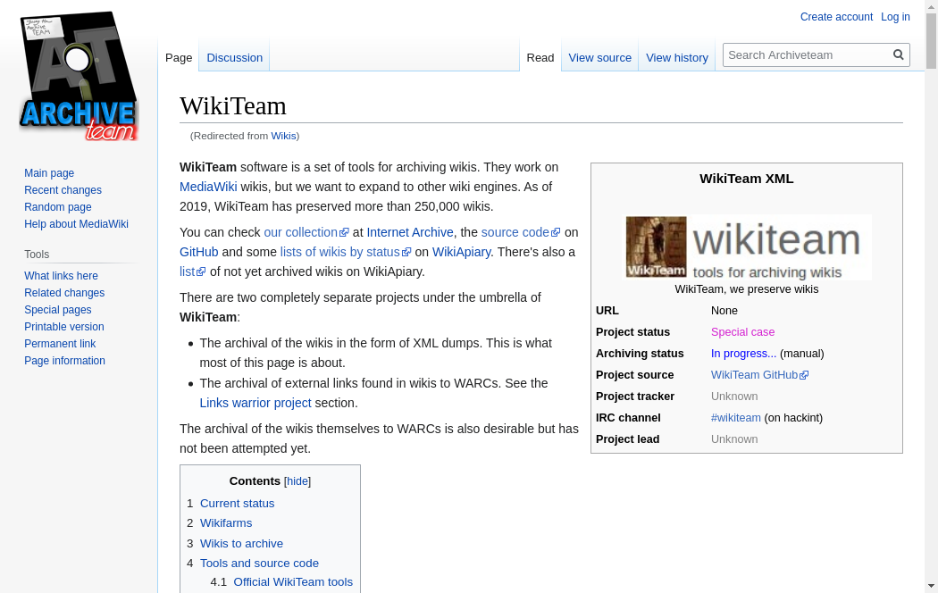938x593 pixels.
Task: Switch to the Discussion tab
Action: (234, 57)
